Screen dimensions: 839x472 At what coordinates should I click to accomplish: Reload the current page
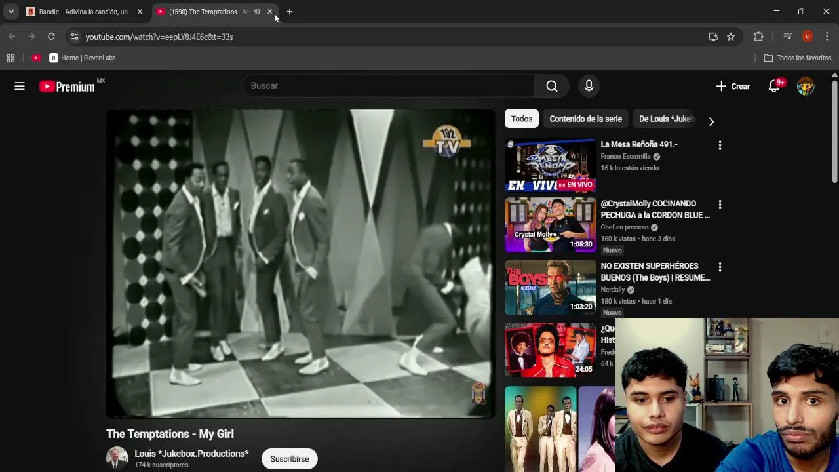point(51,37)
